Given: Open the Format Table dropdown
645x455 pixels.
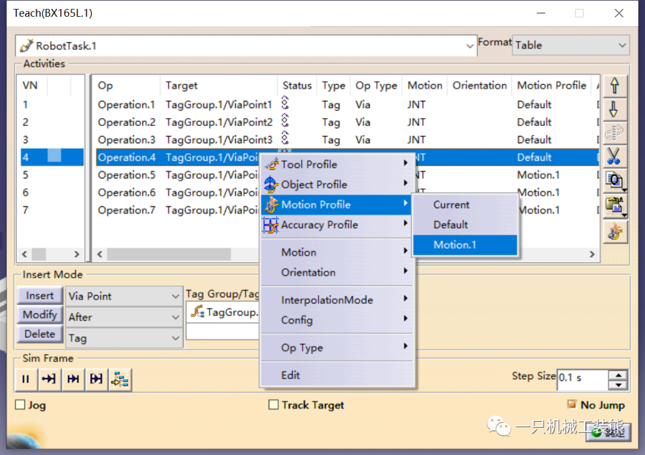Looking at the screenshot, I should [622, 45].
